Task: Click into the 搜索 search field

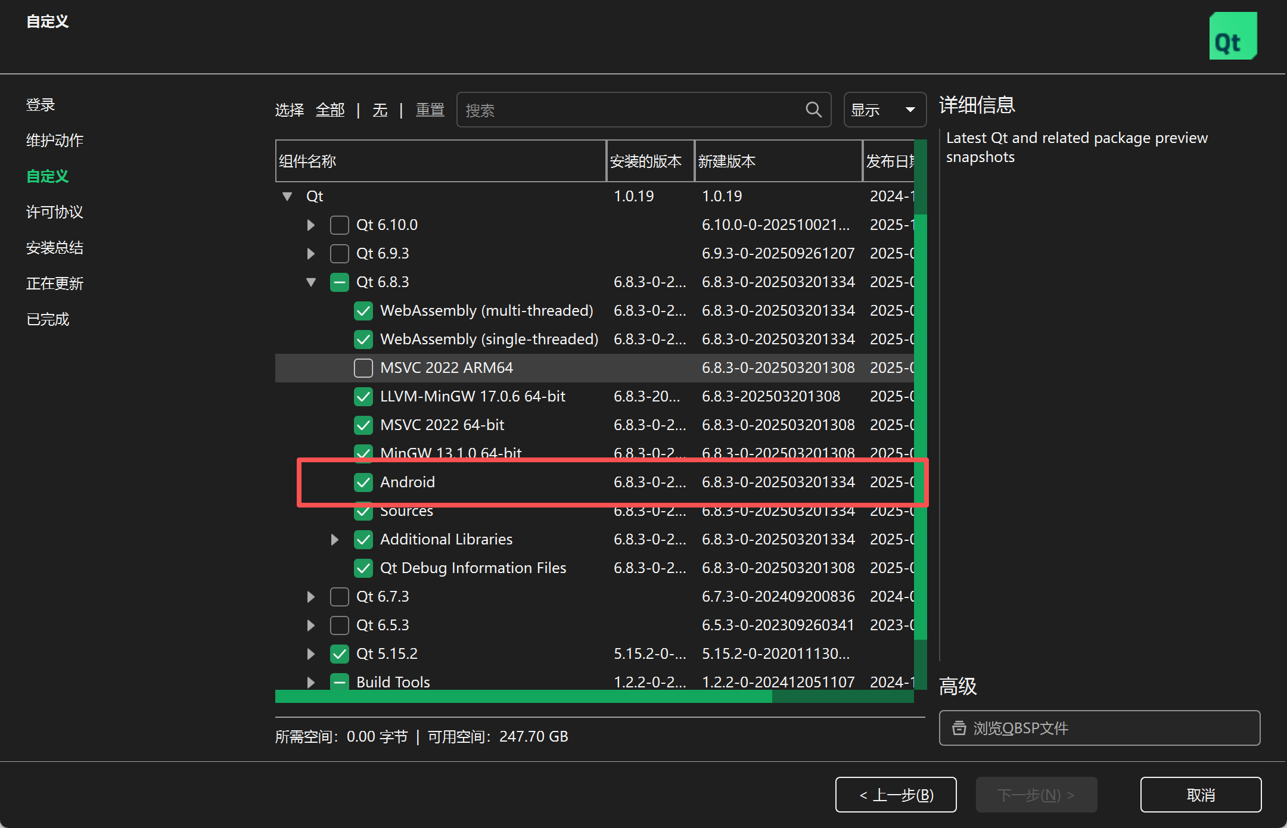Action: coord(632,110)
